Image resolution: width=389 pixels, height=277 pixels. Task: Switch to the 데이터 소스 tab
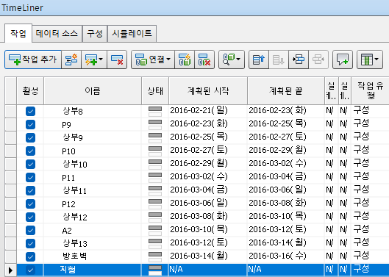click(x=57, y=34)
